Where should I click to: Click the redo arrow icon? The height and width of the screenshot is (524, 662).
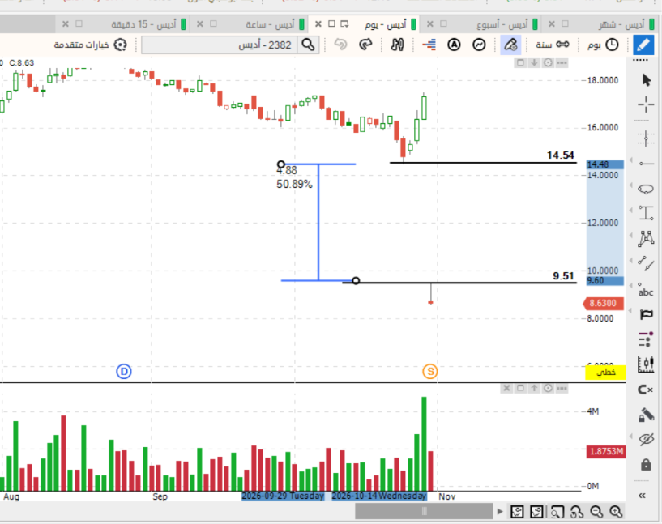[x=365, y=45]
